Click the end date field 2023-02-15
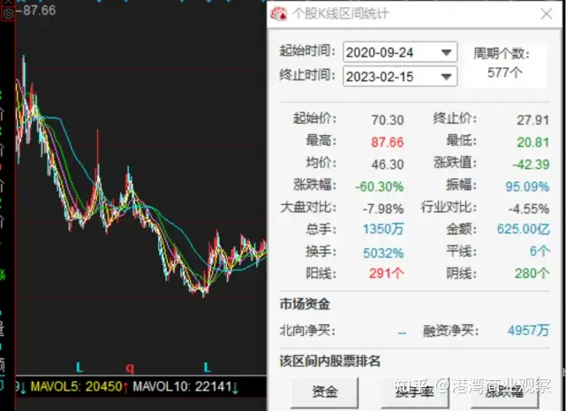The height and width of the screenshot is (411, 566). 400,76
